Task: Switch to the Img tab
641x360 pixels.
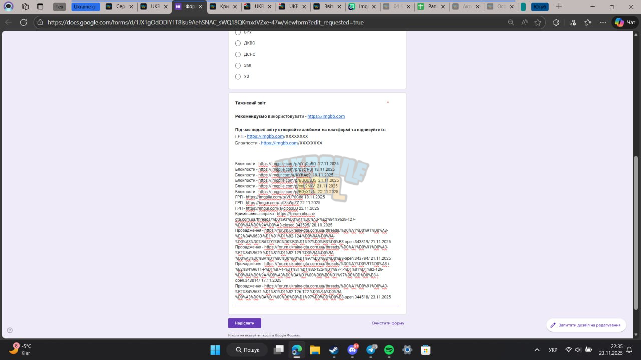Action: pos(362,7)
